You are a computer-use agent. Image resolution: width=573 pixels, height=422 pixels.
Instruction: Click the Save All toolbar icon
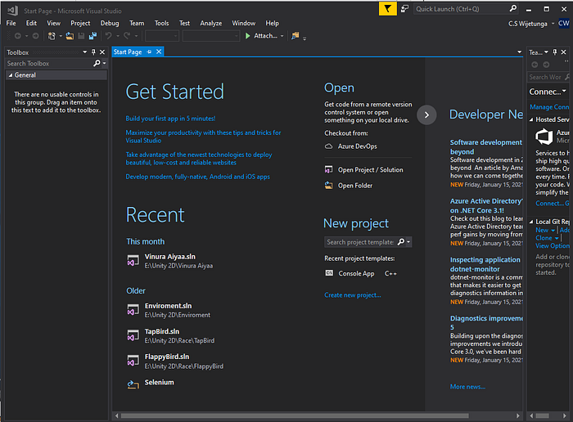point(92,36)
